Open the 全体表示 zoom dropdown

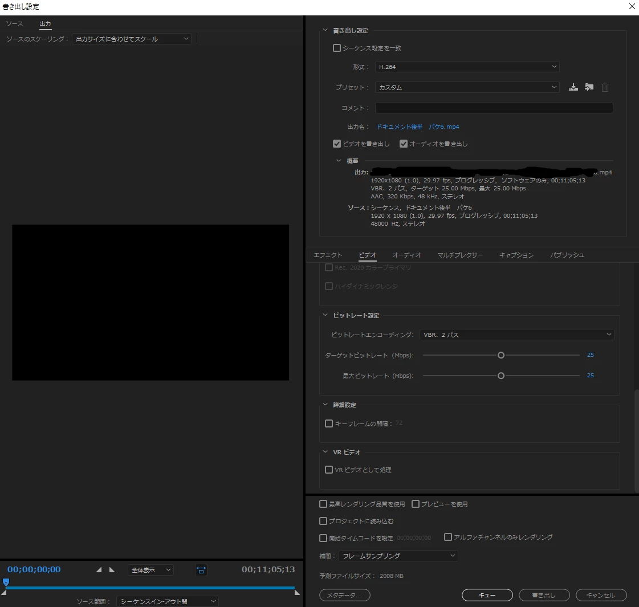point(150,570)
